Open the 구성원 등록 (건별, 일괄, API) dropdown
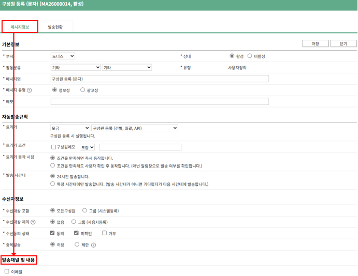Screen dimensions: 358x276 pyautogui.click(x=135, y=128)
